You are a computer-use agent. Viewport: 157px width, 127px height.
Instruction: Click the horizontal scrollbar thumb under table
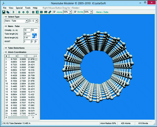(18, 117)
